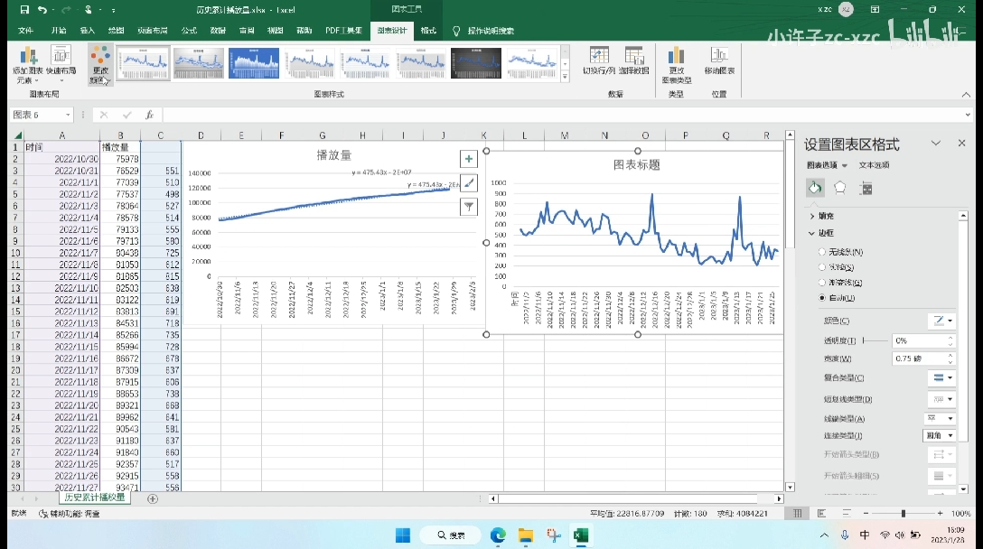Click the Change Chart Type button
Screen dimensions: 983x549
pyautogui.click(x=677, y=65)
